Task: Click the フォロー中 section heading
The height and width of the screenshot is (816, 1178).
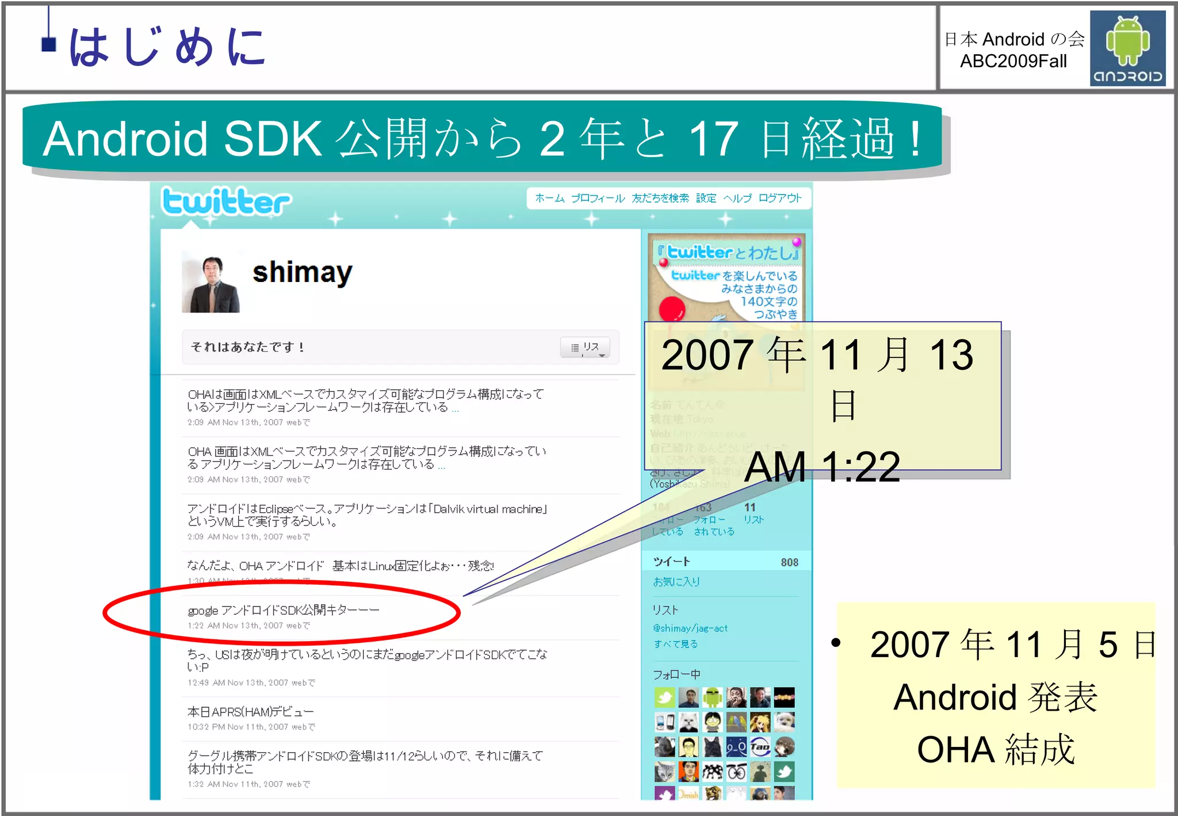Action: [676, 674]
